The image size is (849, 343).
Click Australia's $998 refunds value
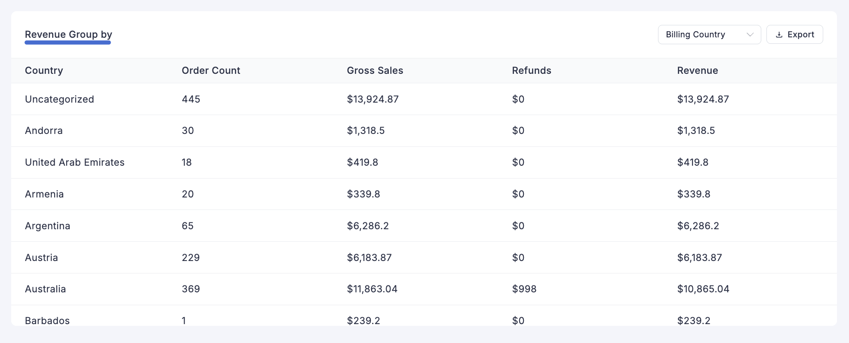click(524, 289)
